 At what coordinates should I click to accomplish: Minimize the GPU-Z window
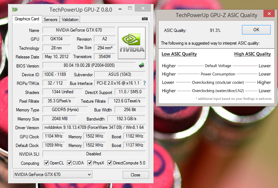coord(120,9)
